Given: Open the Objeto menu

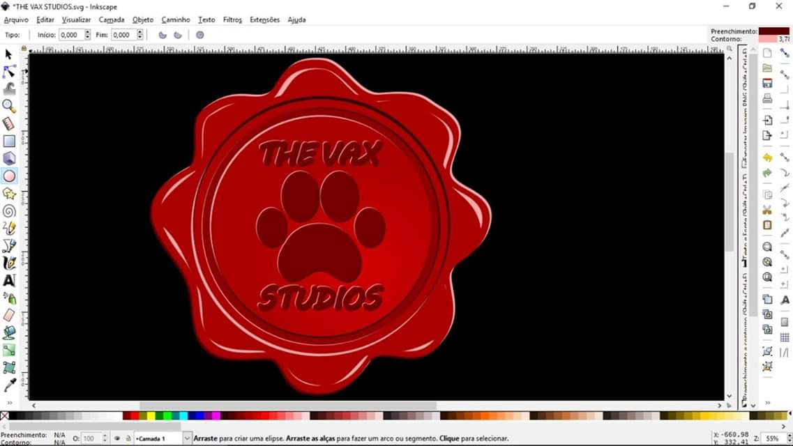Looking at the screenshot, I should [x=143, y=20].
